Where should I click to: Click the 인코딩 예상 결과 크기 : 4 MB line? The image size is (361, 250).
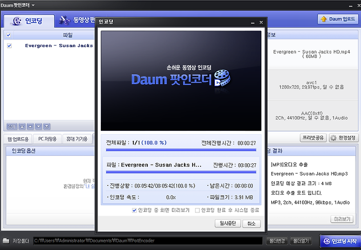[301, 183]
